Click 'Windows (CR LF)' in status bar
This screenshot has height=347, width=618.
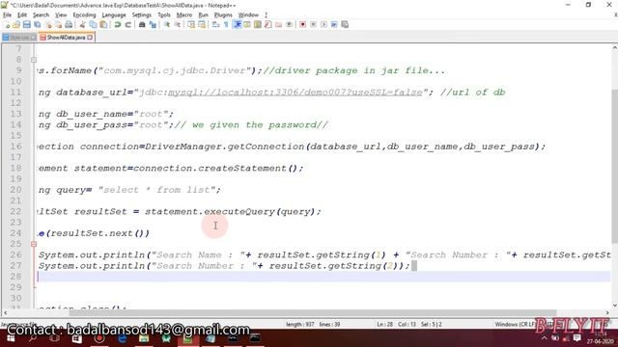pos(515,325)
